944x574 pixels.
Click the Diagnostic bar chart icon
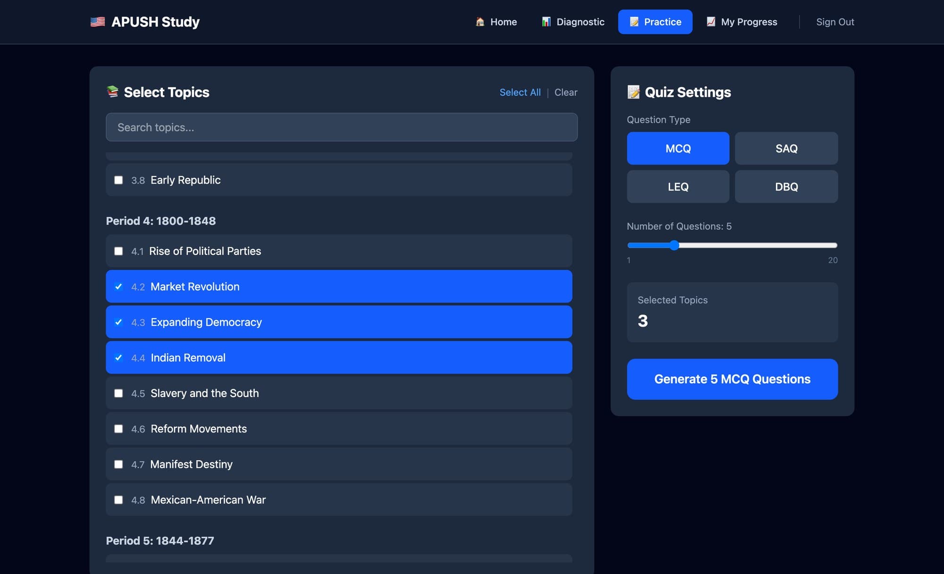tap(546, 22)
